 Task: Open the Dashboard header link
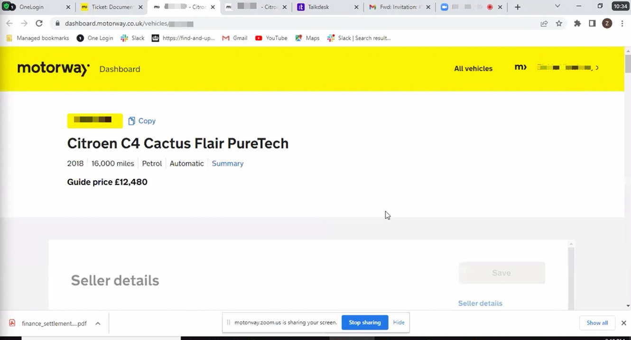120,69
